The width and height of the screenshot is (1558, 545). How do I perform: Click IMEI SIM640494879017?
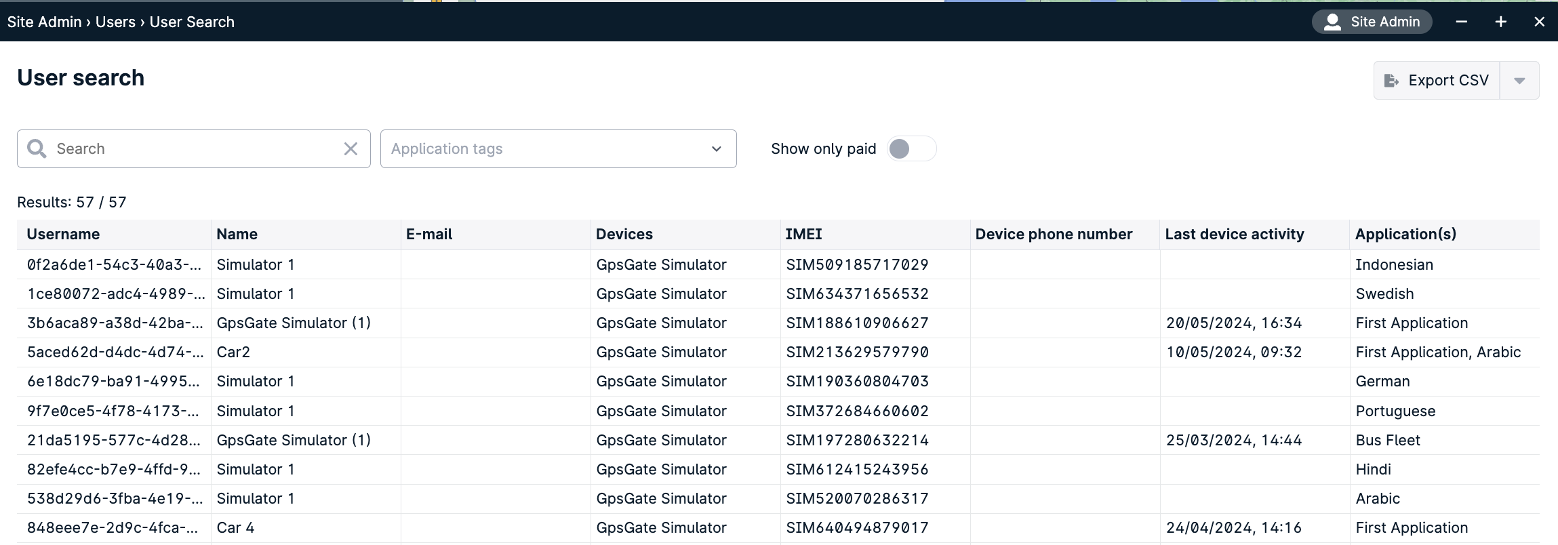[x=857, y=527]
